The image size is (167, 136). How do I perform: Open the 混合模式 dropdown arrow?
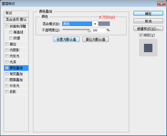95,24
